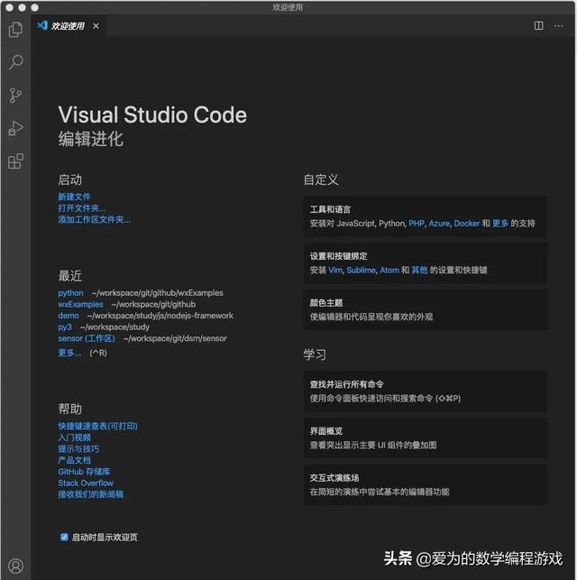Click Azure link in 工具和语言

click(x=439, y=224)
